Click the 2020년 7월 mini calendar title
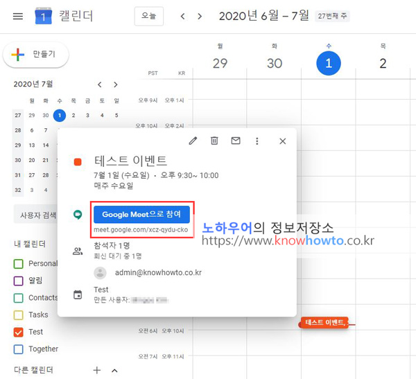416x379 pixels. click(x=33, y=84)
